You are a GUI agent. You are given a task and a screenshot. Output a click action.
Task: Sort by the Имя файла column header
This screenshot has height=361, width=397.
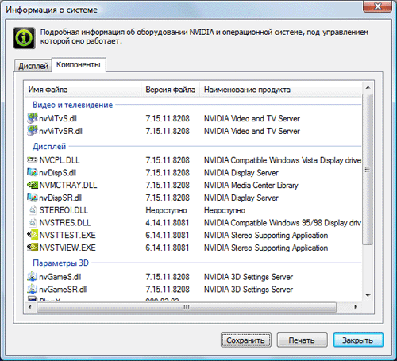coord(83,90)
